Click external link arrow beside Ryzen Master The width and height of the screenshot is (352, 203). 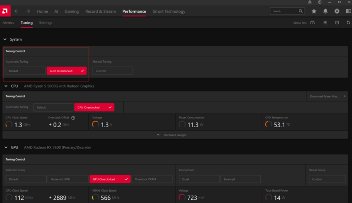344,96
